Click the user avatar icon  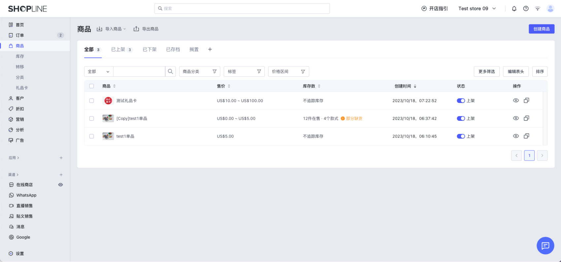(x=550, y=9)
